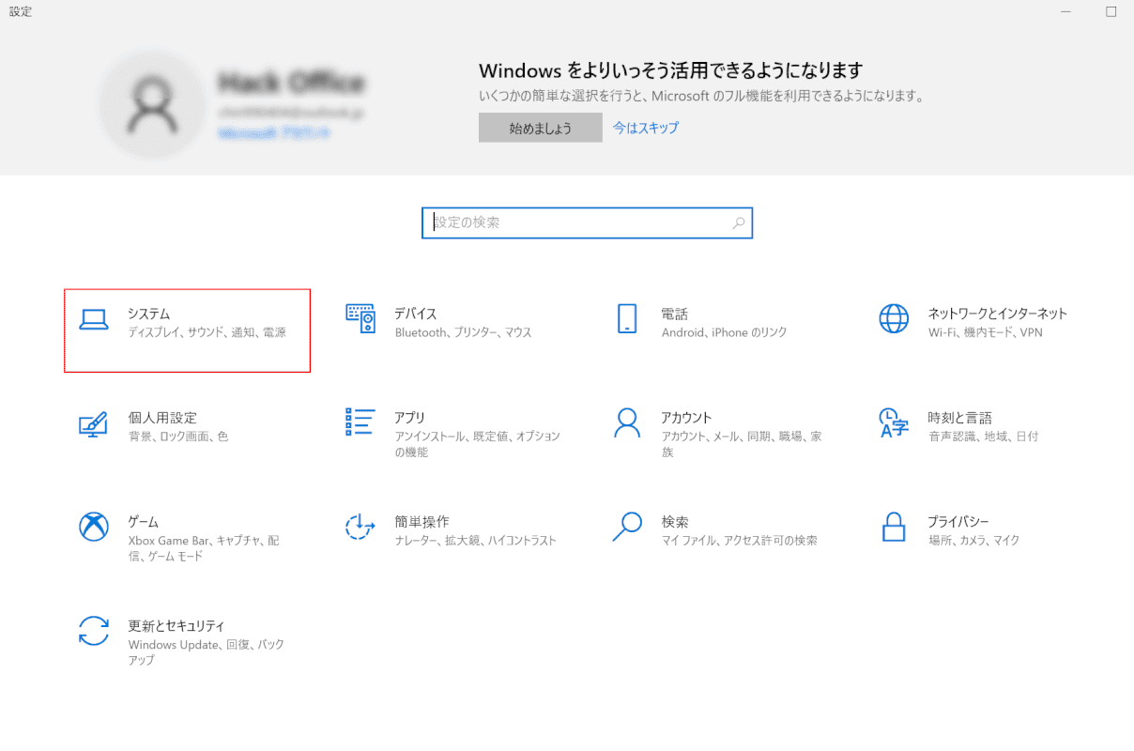Click the アンインストール、既定値、オプションの機能 description
Viewport: 1134px width, 751px height.
(478, 444)
